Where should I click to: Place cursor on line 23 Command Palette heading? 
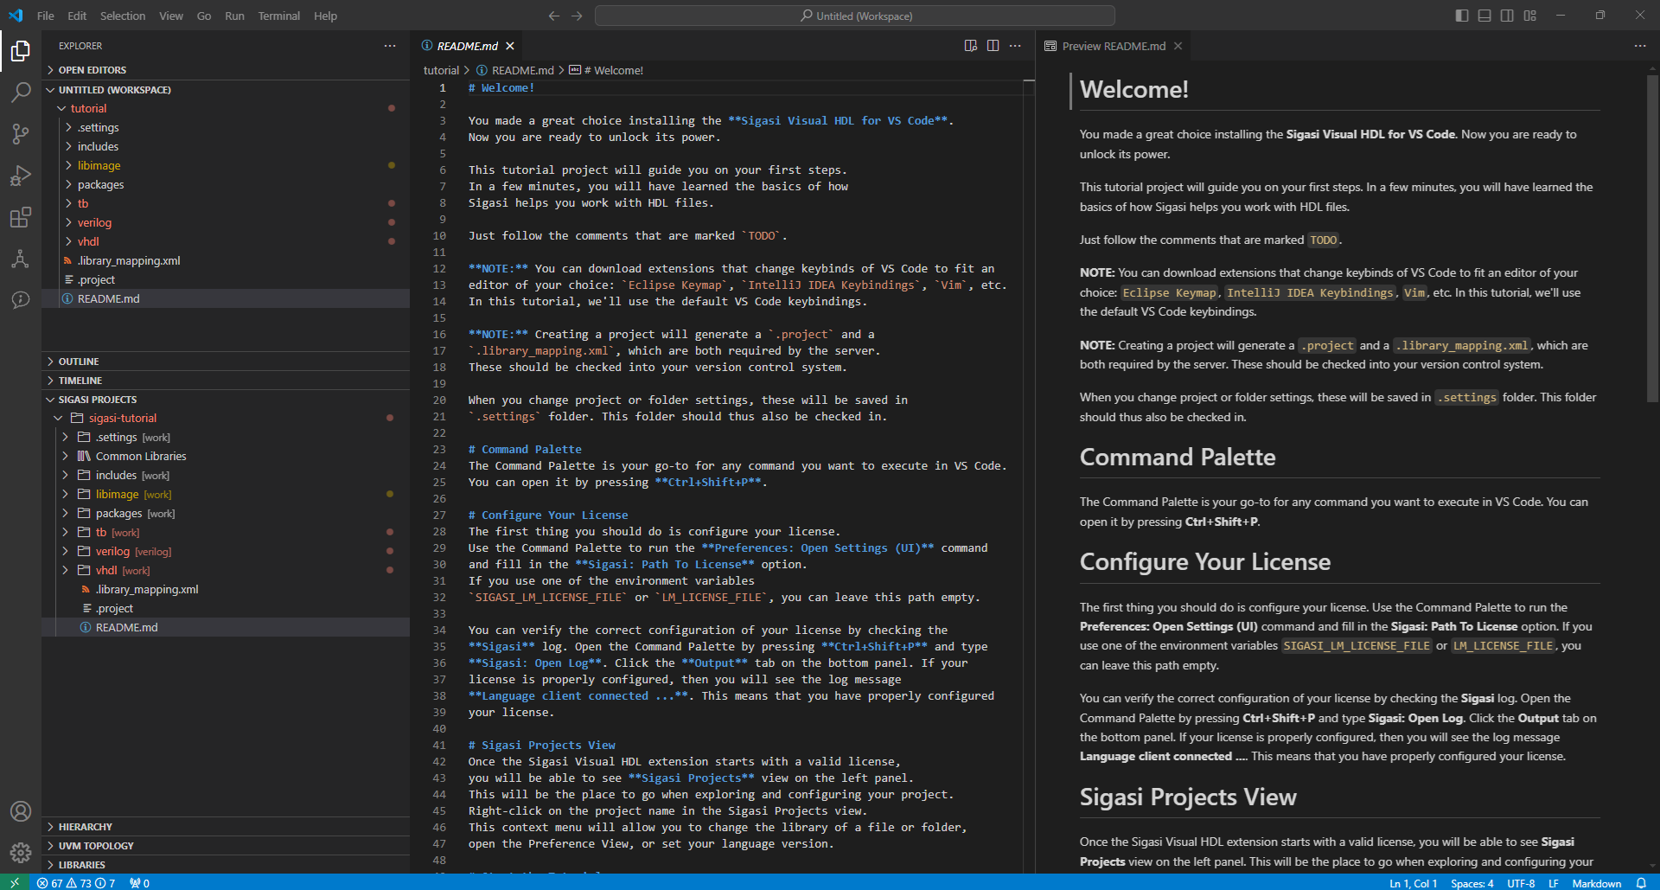525,449
